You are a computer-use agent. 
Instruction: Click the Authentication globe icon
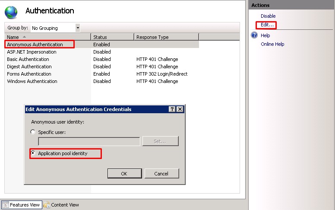11,12
